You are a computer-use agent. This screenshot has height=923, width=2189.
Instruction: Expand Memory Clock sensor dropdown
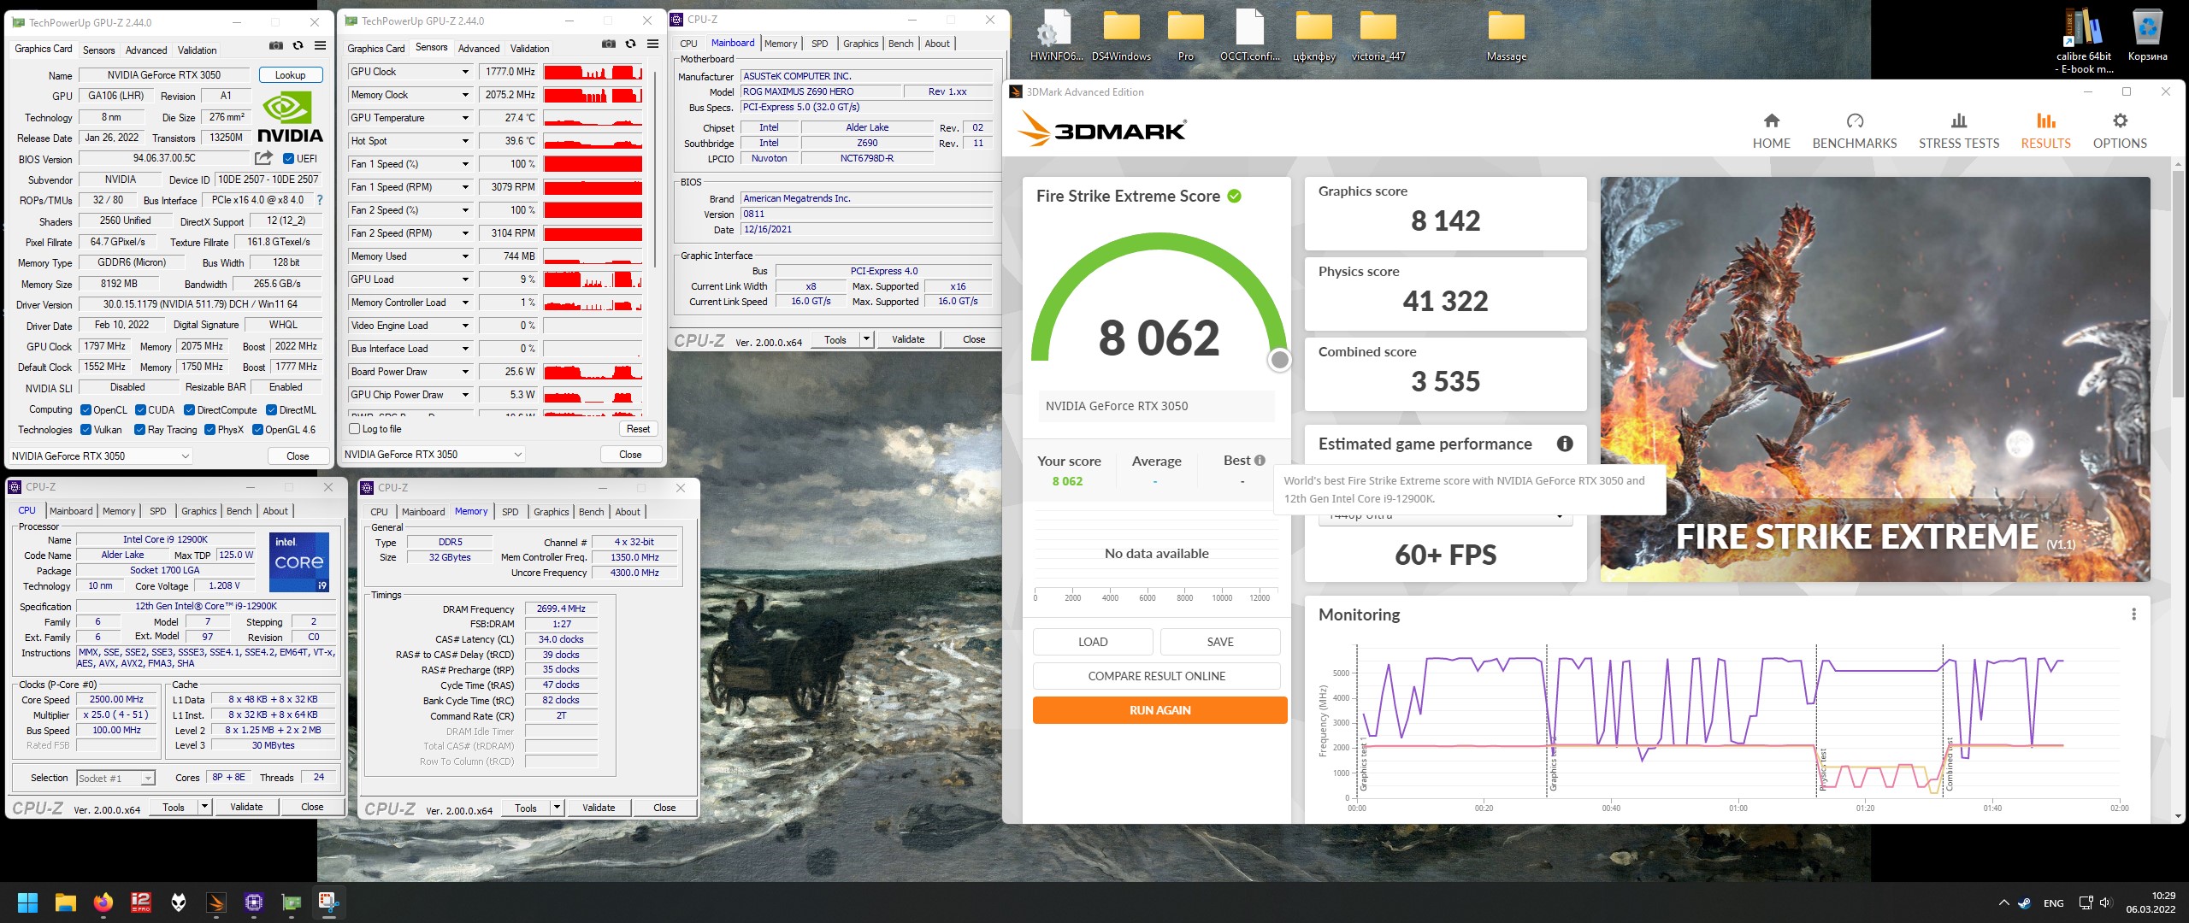pos(465,95)
